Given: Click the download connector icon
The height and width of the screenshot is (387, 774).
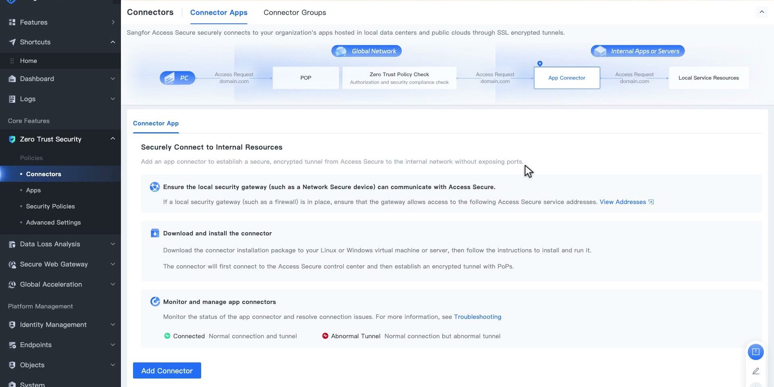Looking at the screenshot, I should [x=155, y=233].
